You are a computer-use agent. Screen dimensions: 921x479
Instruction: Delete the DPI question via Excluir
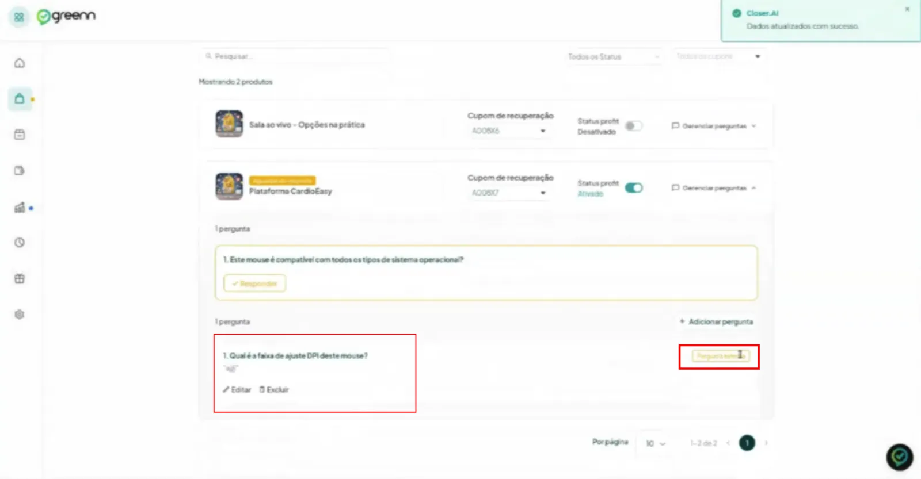(x=274, y=390)
